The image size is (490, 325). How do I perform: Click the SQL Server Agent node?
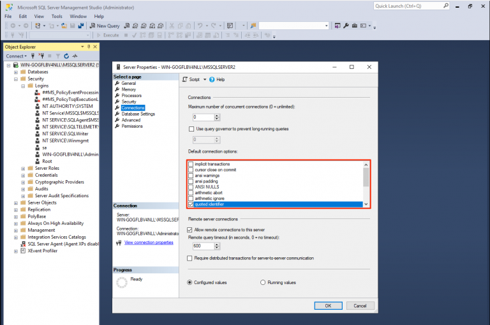(x=63, y=244)
